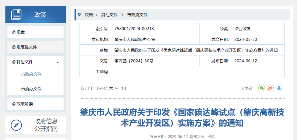Screen dimensions: 297x140
Task: Open 政府信息公开指南 panel
Action: coord(46,125)
